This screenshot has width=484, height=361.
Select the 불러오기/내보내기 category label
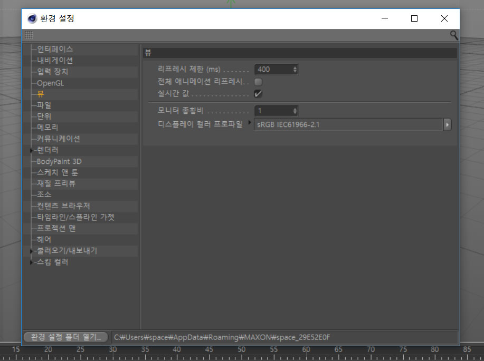pos(67,251)
